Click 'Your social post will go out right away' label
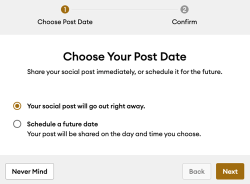The image size is (250, 184). pos(86,106)
